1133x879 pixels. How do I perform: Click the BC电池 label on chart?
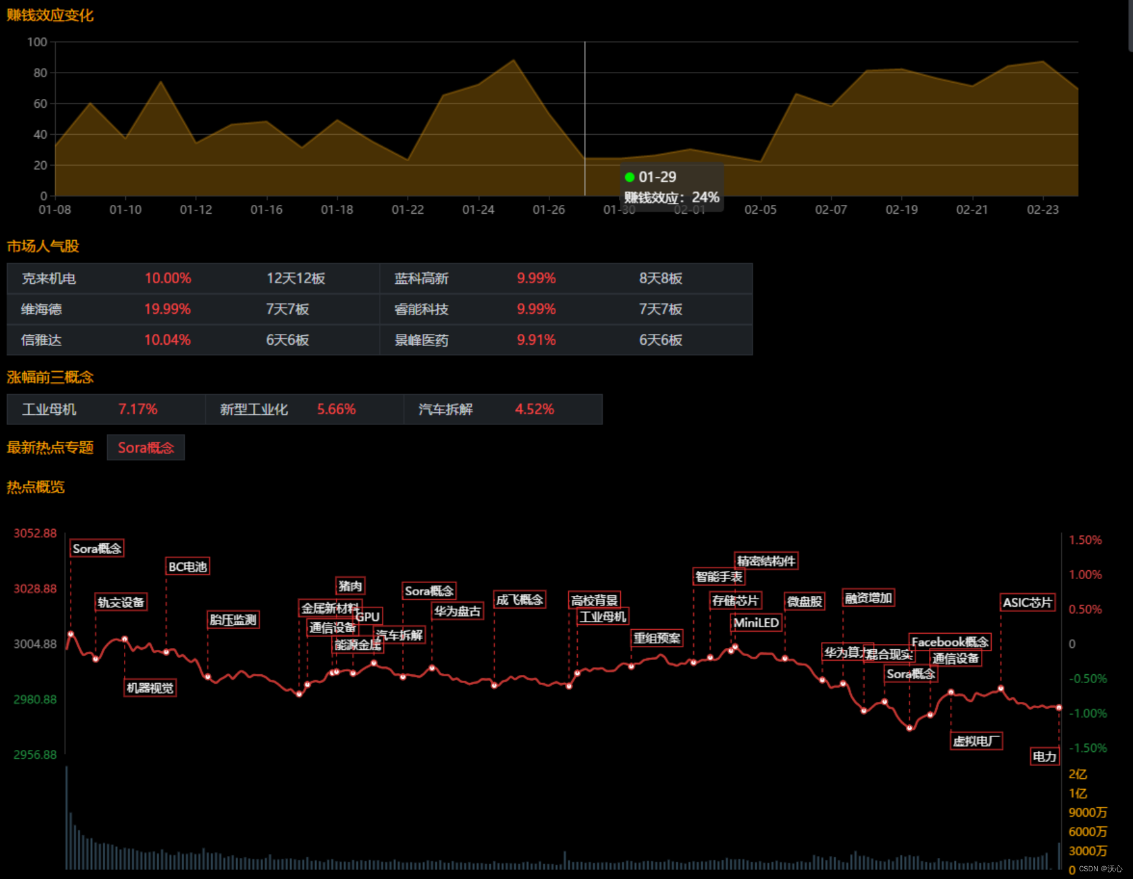[187, 566]
